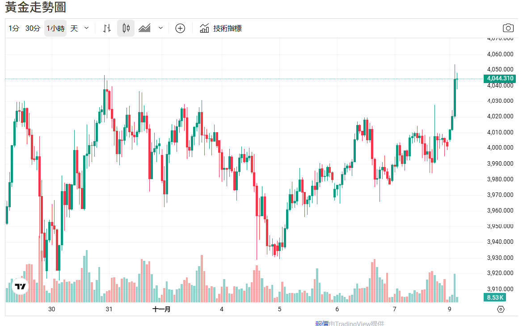The height and width of the screenshot is (326, 523).
Task: Take a chart snapshot with camera icon
Action: coord(508,28)
